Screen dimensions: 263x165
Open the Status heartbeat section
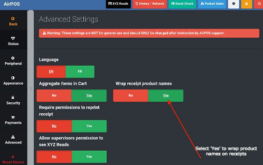13,41
